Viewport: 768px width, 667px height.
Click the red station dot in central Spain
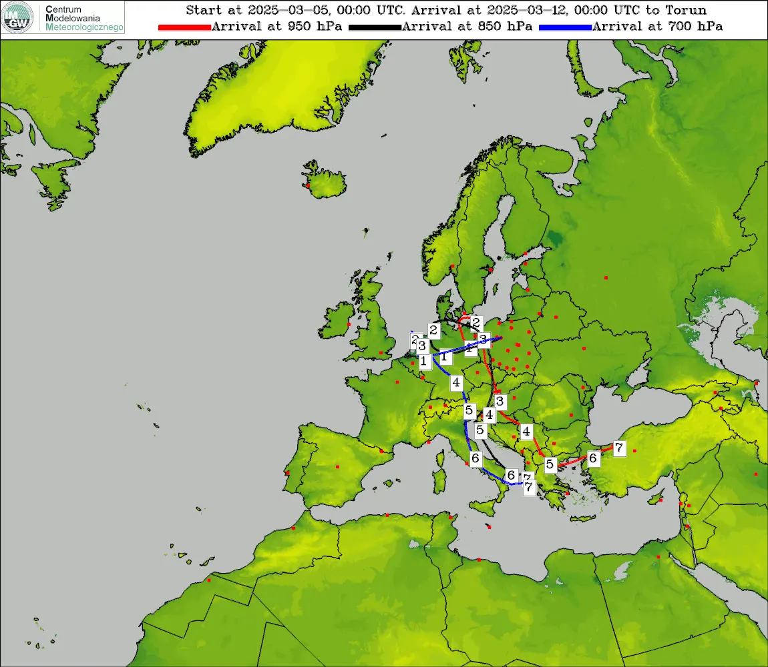pos(337,467)
